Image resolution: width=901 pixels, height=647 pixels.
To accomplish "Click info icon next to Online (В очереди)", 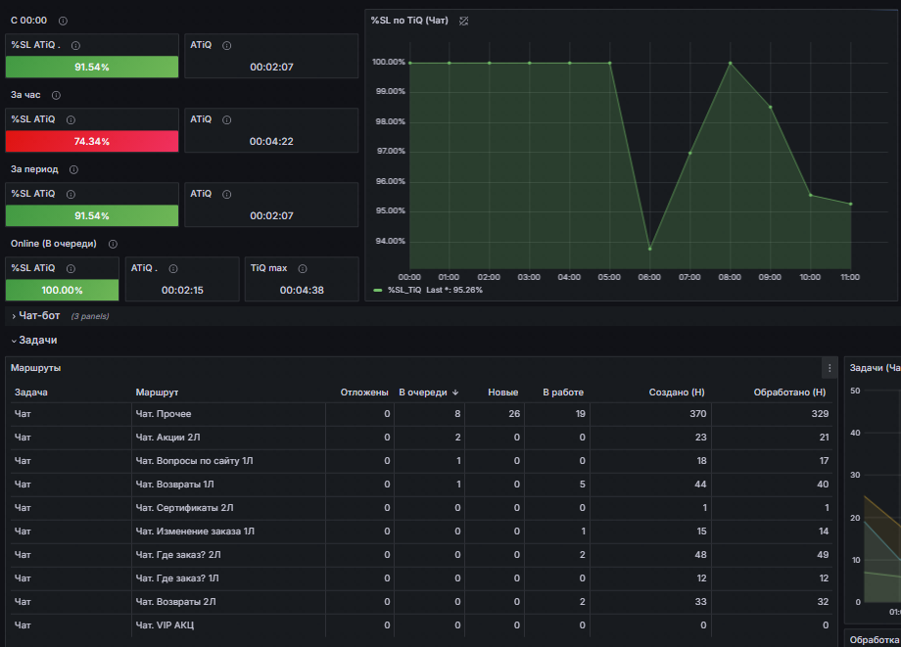I will pos(114,244).
